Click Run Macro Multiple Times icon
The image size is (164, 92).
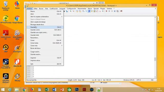115,11
